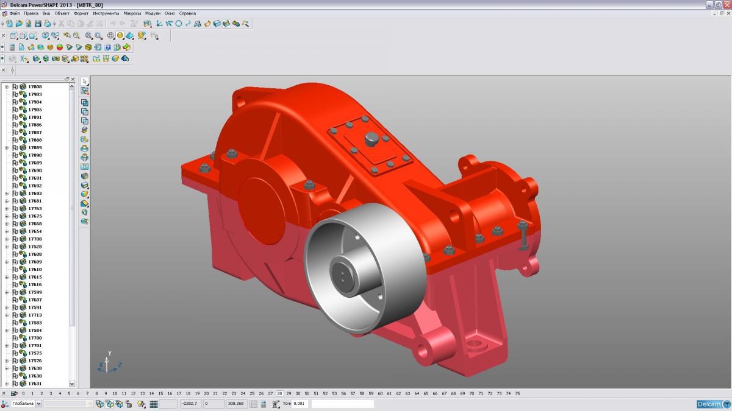Open the Файл menu

(x=15, y=13)
